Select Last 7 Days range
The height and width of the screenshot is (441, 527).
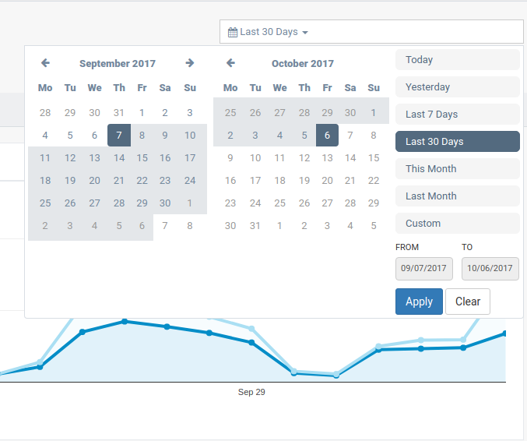coord(458,114)
